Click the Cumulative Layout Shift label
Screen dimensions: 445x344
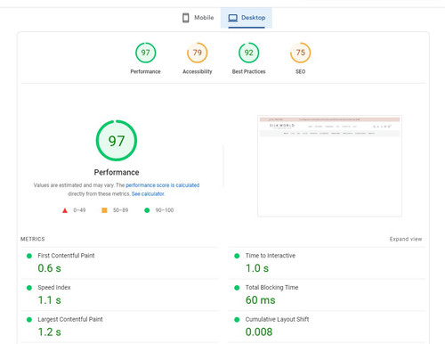click(x=277, y=319)
